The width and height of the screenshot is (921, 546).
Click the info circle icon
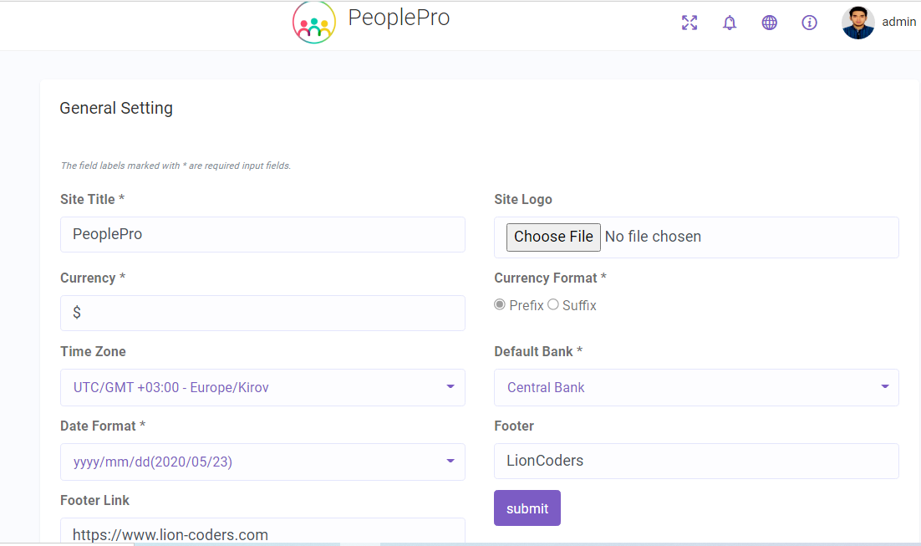809,23
